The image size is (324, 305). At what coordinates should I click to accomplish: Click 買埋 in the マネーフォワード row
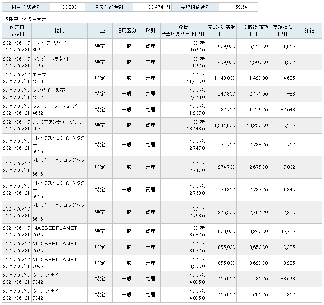point(150,46)
